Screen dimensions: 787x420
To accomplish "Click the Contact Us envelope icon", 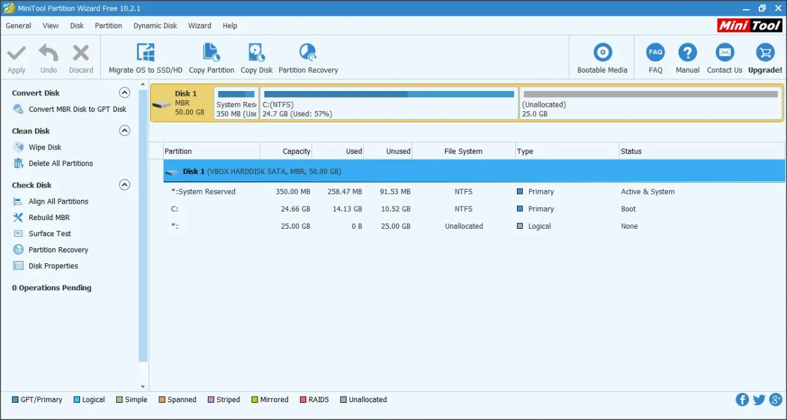I will click(724, 53).
